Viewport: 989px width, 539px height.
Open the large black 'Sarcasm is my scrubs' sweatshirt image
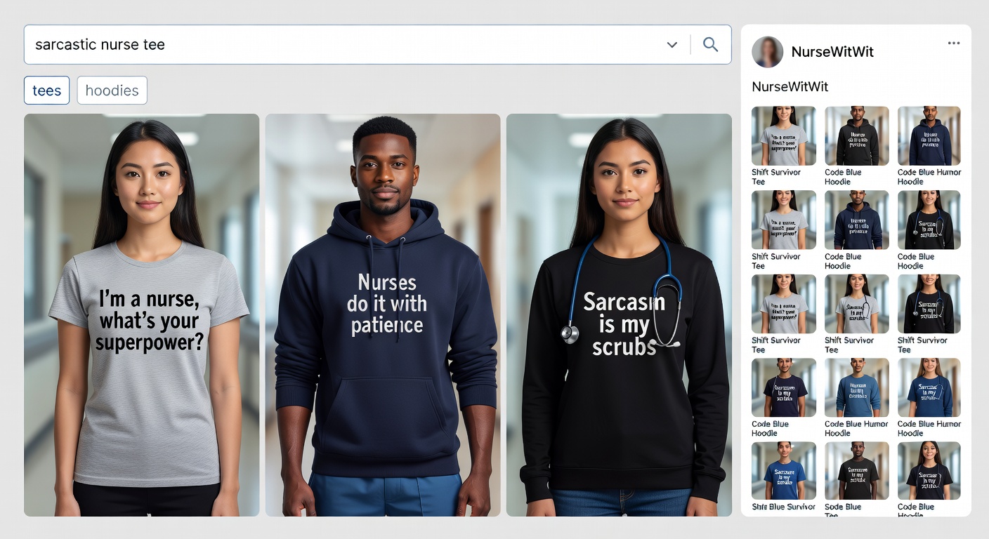click(x=619, y=315)
